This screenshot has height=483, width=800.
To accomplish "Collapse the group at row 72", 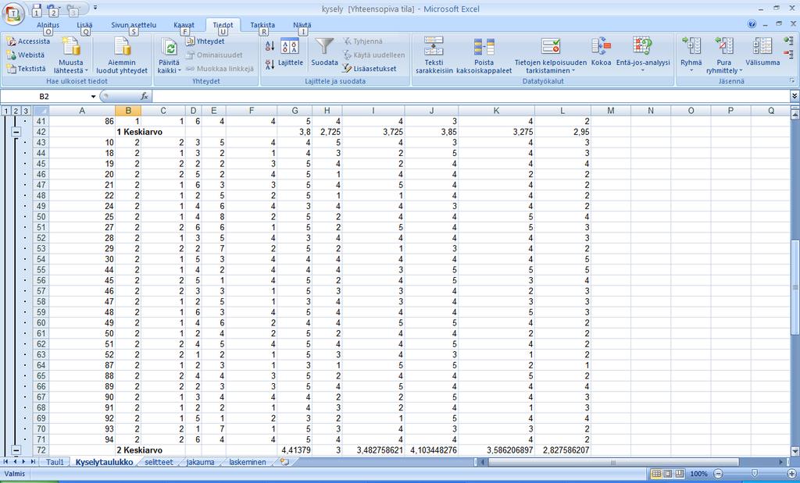I will (16, 450).
